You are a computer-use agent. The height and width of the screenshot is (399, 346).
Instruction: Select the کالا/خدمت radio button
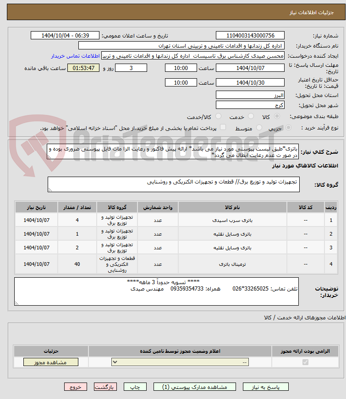pos(218,116)
